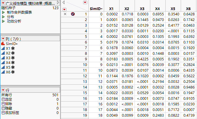Screen dimensions: 197x119
Task: Select X5 in the columns list
Action: coord(8,67)
